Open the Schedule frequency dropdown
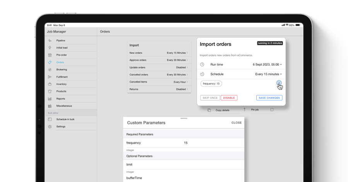Viewport: 348px width, 182px height. (x=268, y=74)
